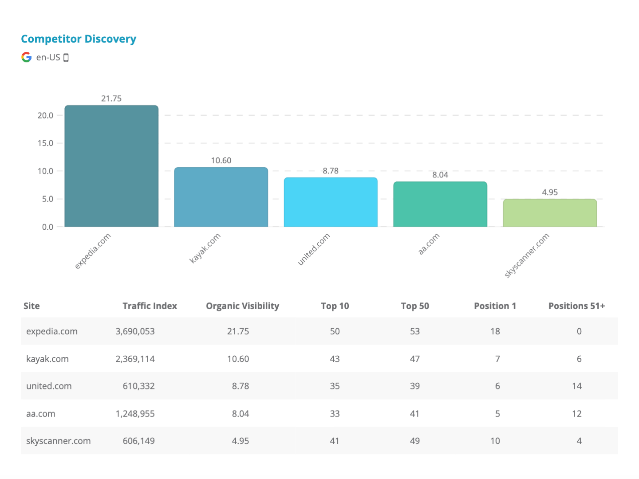Click the 15.0 y-axis label
Viewport: 639px width, 479px height.
point(45,143)
